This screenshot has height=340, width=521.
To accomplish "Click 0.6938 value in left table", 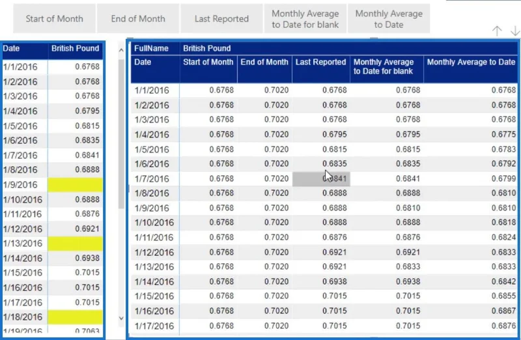I will click(87, 258).
